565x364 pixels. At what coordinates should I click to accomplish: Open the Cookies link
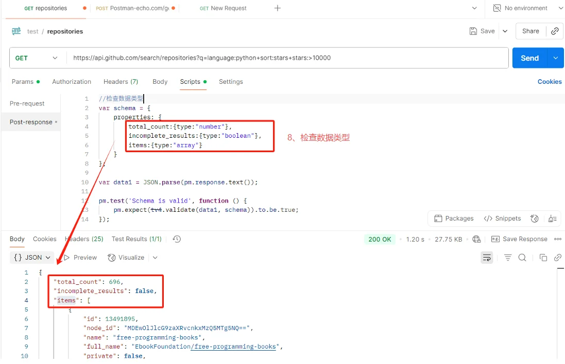[x=550, y=82]
